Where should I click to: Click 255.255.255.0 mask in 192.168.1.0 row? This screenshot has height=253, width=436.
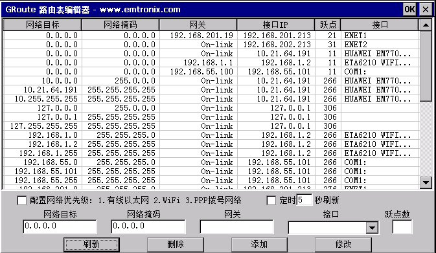pos(120,135)
